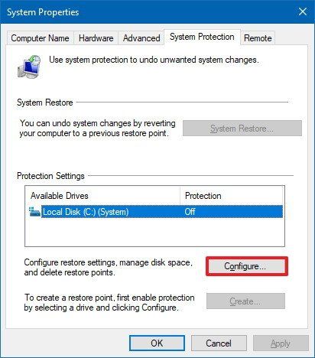Click empty area of drives list
The width and height of the screenshot is (315, 358).
tap(154, 232)
